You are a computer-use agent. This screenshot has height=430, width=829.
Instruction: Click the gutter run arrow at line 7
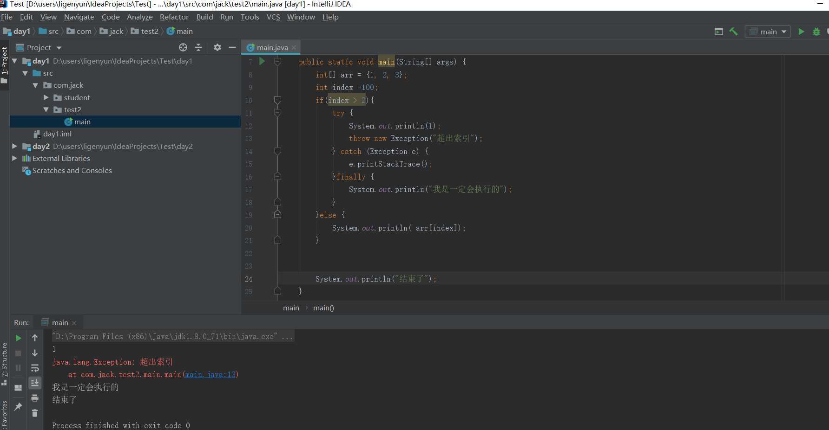262,61
